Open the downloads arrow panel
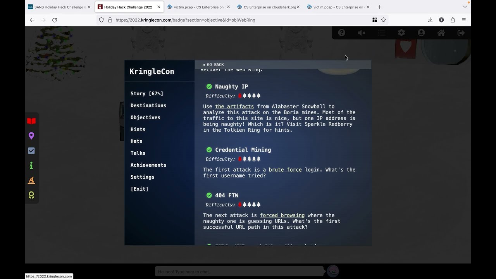Viewport: 496px width, 279px height. click(430, 20)
